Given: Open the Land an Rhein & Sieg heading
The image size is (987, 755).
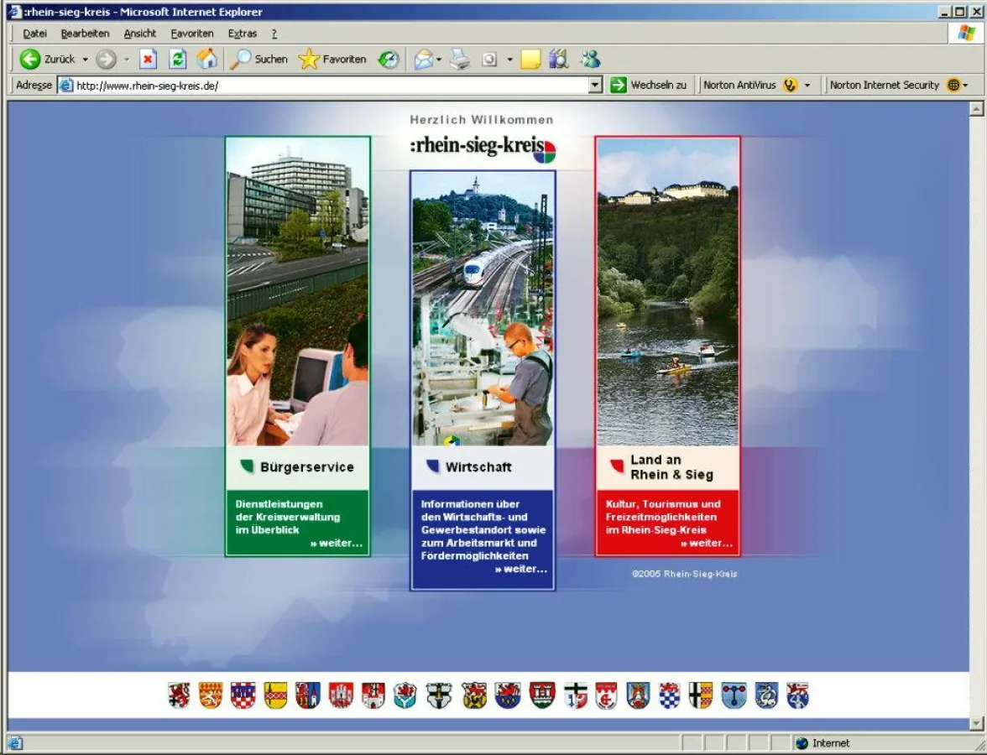Looking at the screenshot, I should (x=671, y=467).
